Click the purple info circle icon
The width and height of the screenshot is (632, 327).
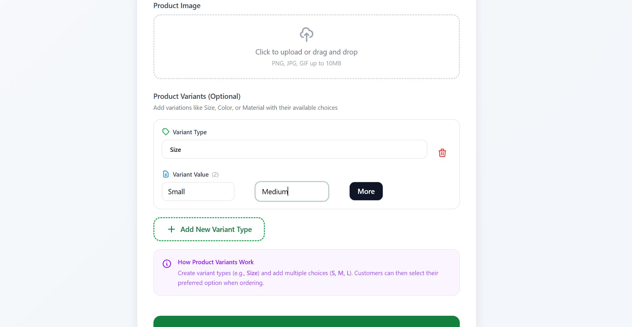point(167,263)
